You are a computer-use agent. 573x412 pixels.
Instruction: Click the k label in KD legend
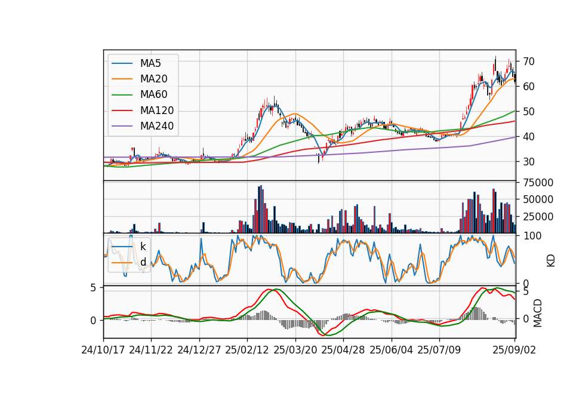tap(143, 247)
